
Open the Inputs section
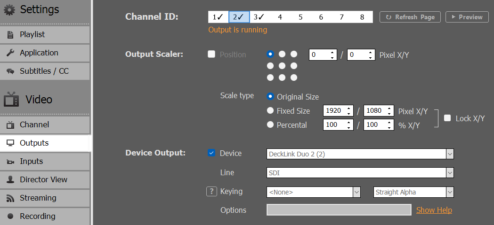[x=45, y=162]
